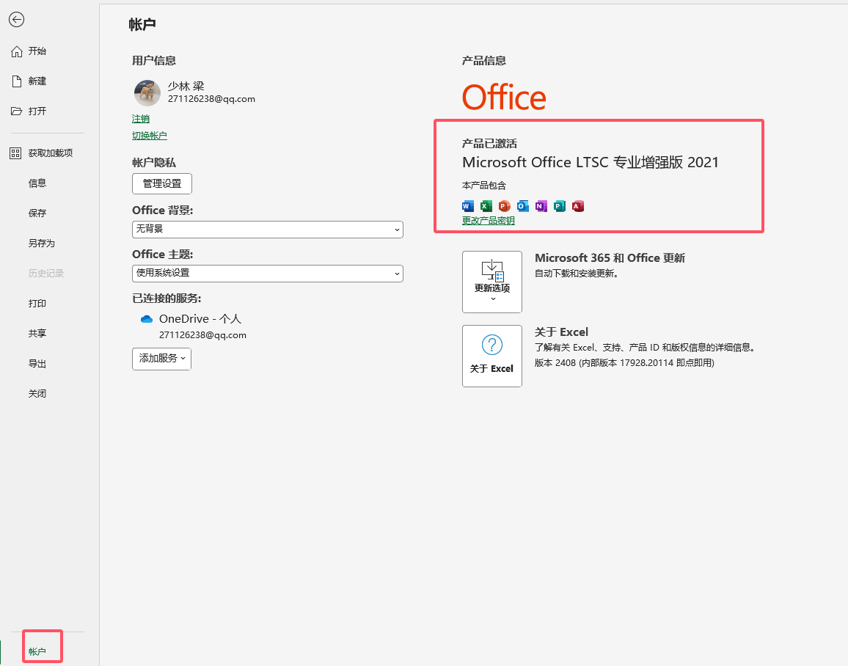This screenshot has height=666, width=848.
Task: Click the PowerPoint product icon
Action: pos(505,206)
